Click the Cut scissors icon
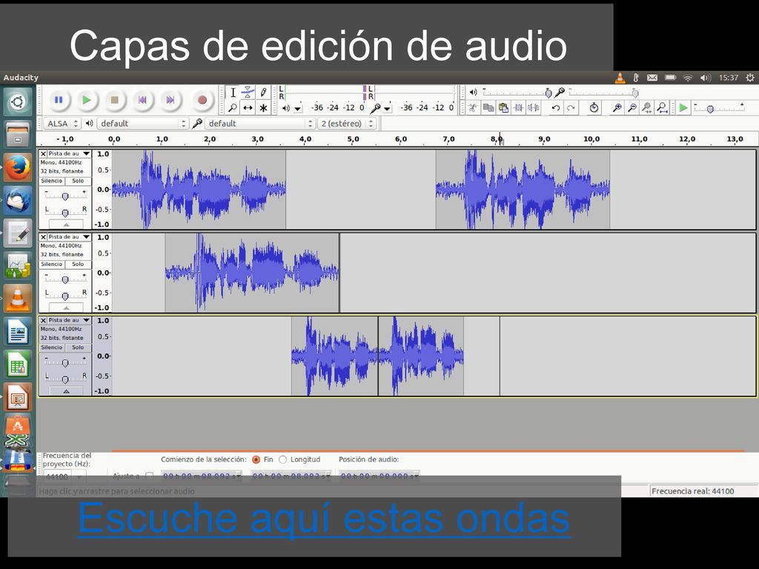759x569 pixels. pos(473,107)
